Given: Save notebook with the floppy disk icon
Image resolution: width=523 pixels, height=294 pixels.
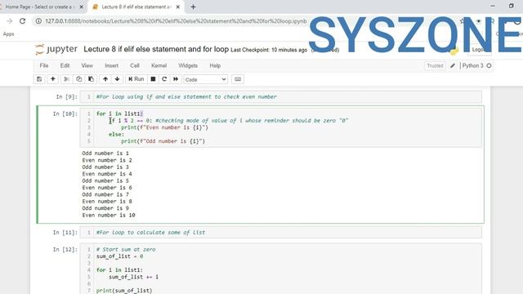Looking at the screenshot, I should [39, 79].
